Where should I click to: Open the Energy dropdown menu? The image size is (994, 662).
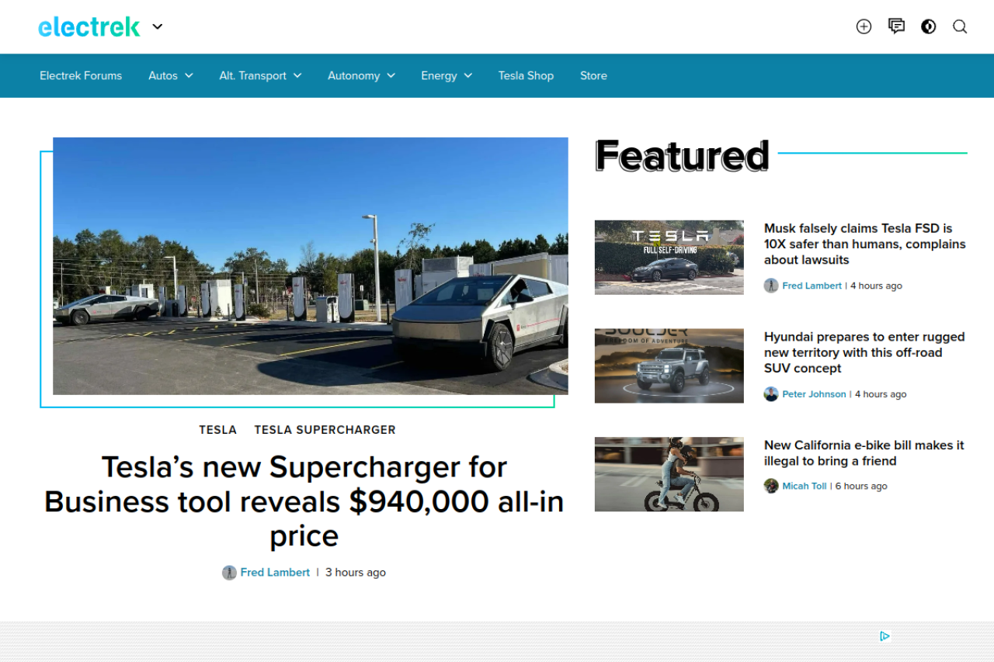coord(447,75)
